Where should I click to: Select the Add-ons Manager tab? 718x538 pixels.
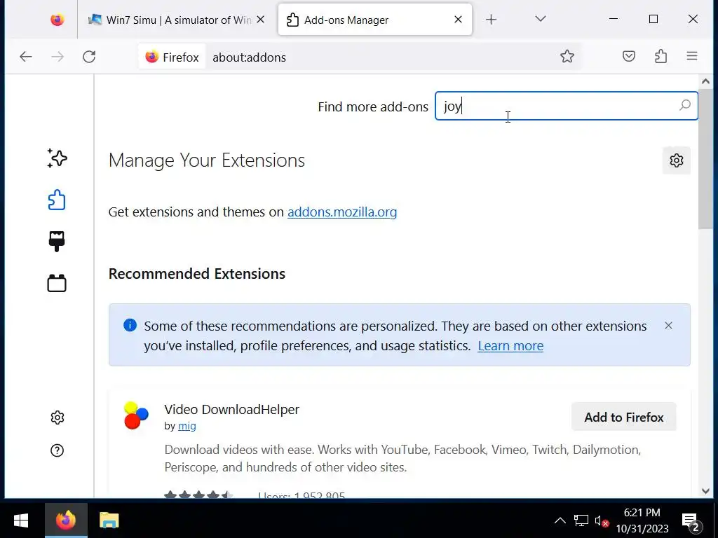[374, 20]
